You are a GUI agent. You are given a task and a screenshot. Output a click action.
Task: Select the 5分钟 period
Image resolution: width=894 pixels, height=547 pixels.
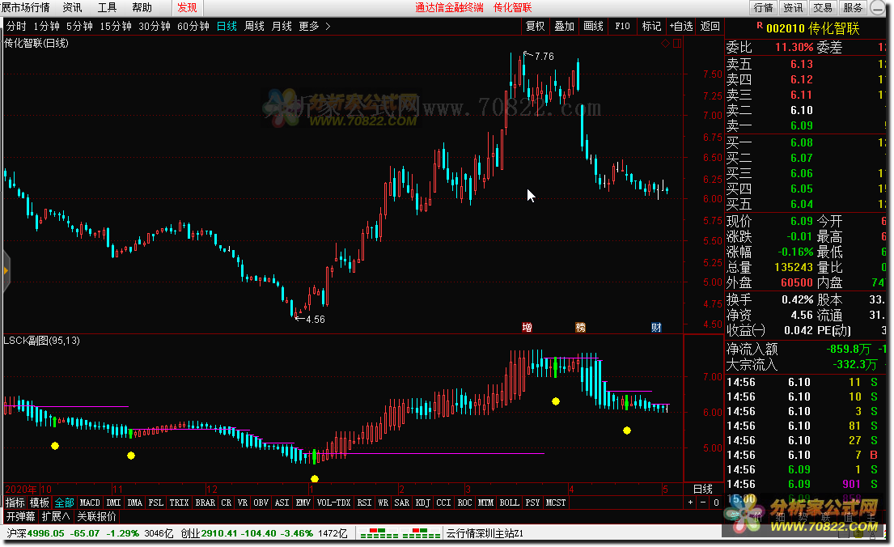pyautogui.click(x=79, y=26)
